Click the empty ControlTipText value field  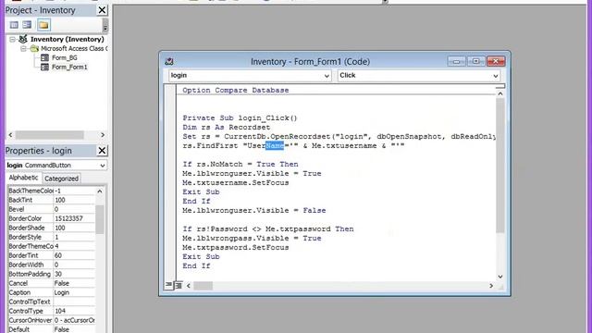click(74, 302)
